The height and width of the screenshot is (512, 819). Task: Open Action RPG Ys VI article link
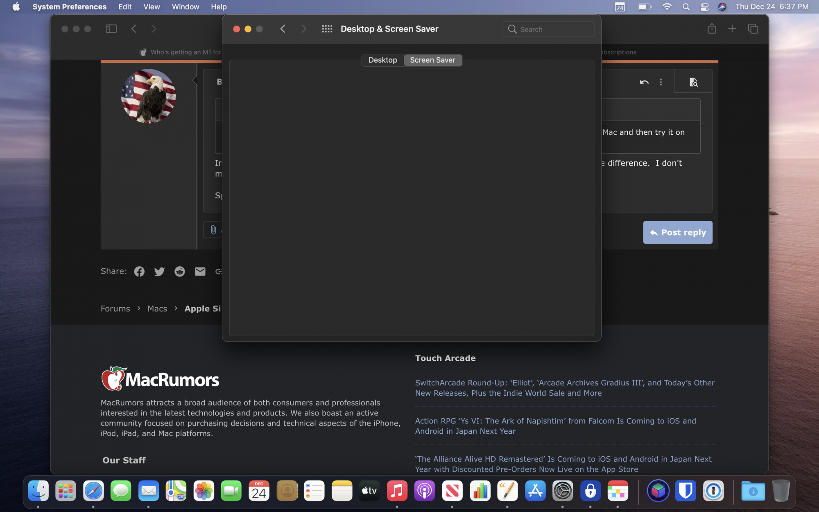tap(555, 426)
